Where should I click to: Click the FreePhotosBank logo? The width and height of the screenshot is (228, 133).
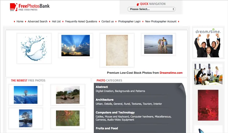(x=30, y=7)
